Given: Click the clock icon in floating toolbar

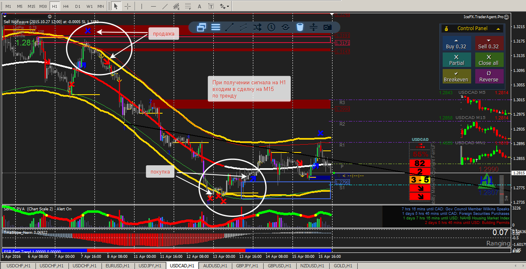Looking at the screenshot, I should pos(271,27).
